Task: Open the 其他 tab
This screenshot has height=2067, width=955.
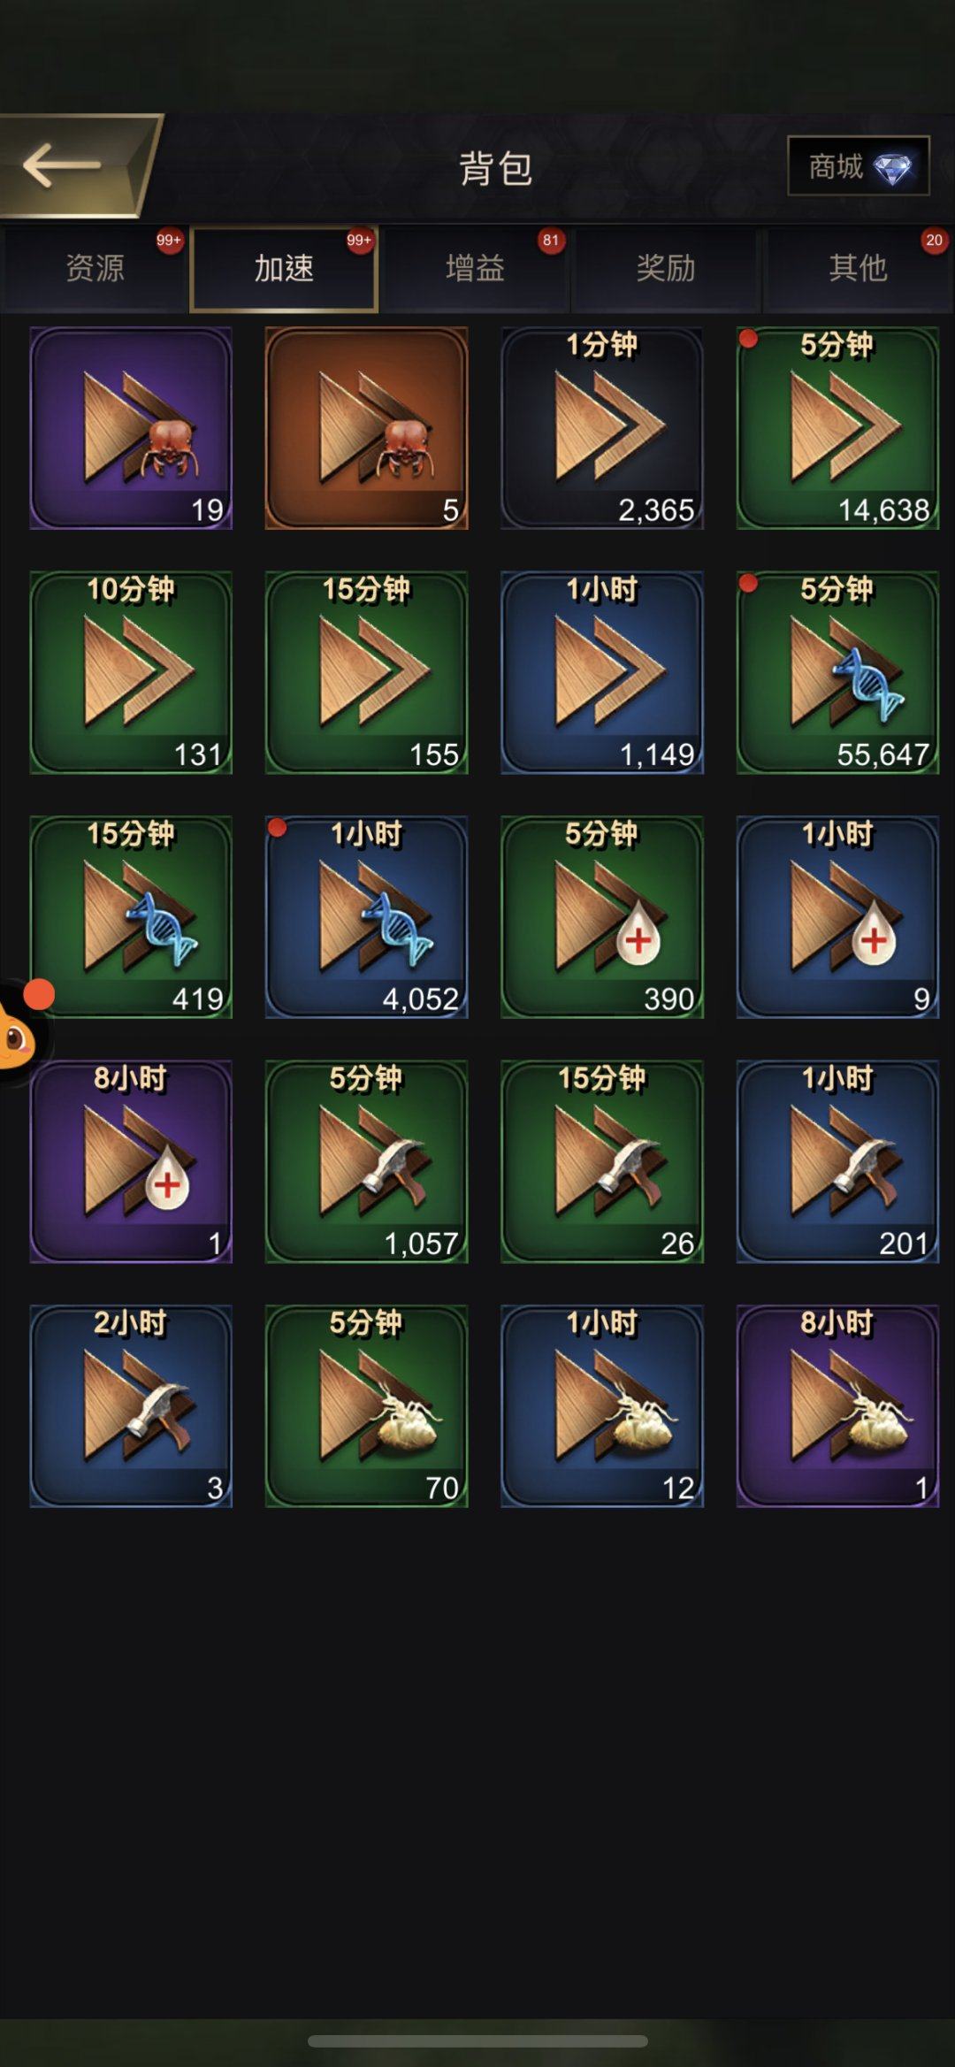Action: pos(858,268)
